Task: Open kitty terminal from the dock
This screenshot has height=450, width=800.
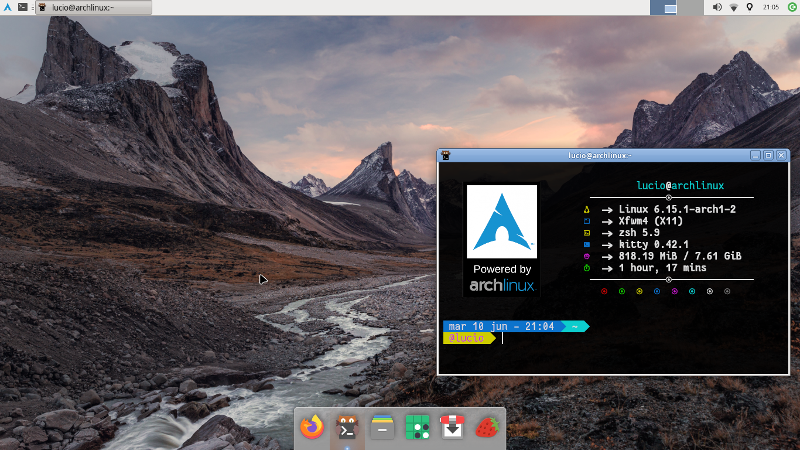Action: click(x=347, y=428)
